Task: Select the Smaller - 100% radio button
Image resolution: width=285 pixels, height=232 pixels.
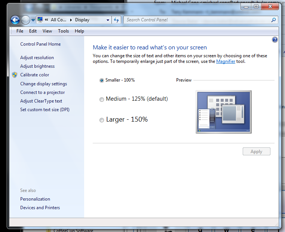Action: [x=102, y=80]
